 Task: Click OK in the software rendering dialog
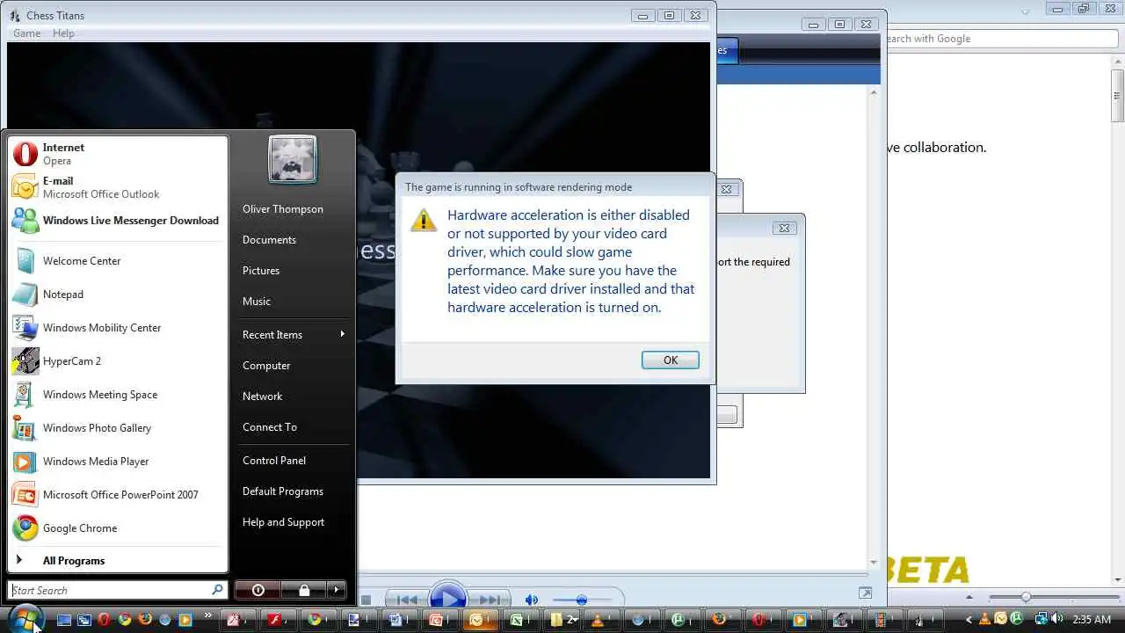(671, 360)
